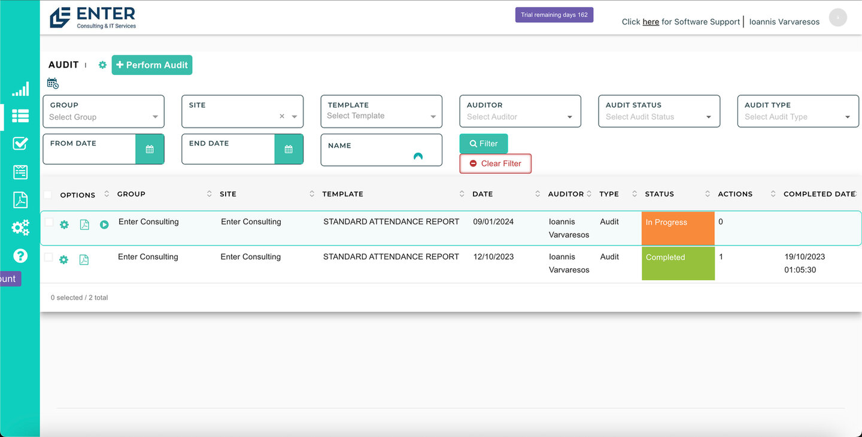
Task: Open the help question mark sidebar icon
Action: pos(20,256)
